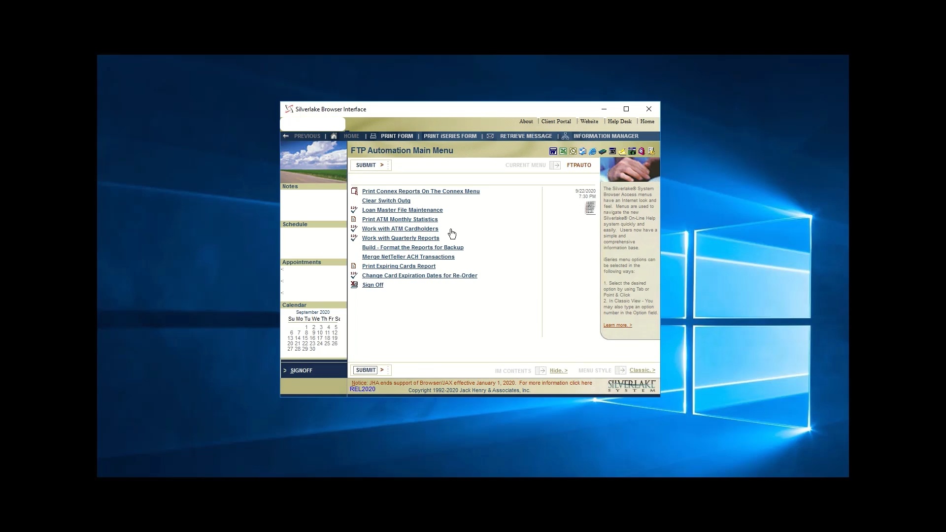946x532 pixels.
Task: Select the Print Form toolbar icon
Action: (373, 136)
